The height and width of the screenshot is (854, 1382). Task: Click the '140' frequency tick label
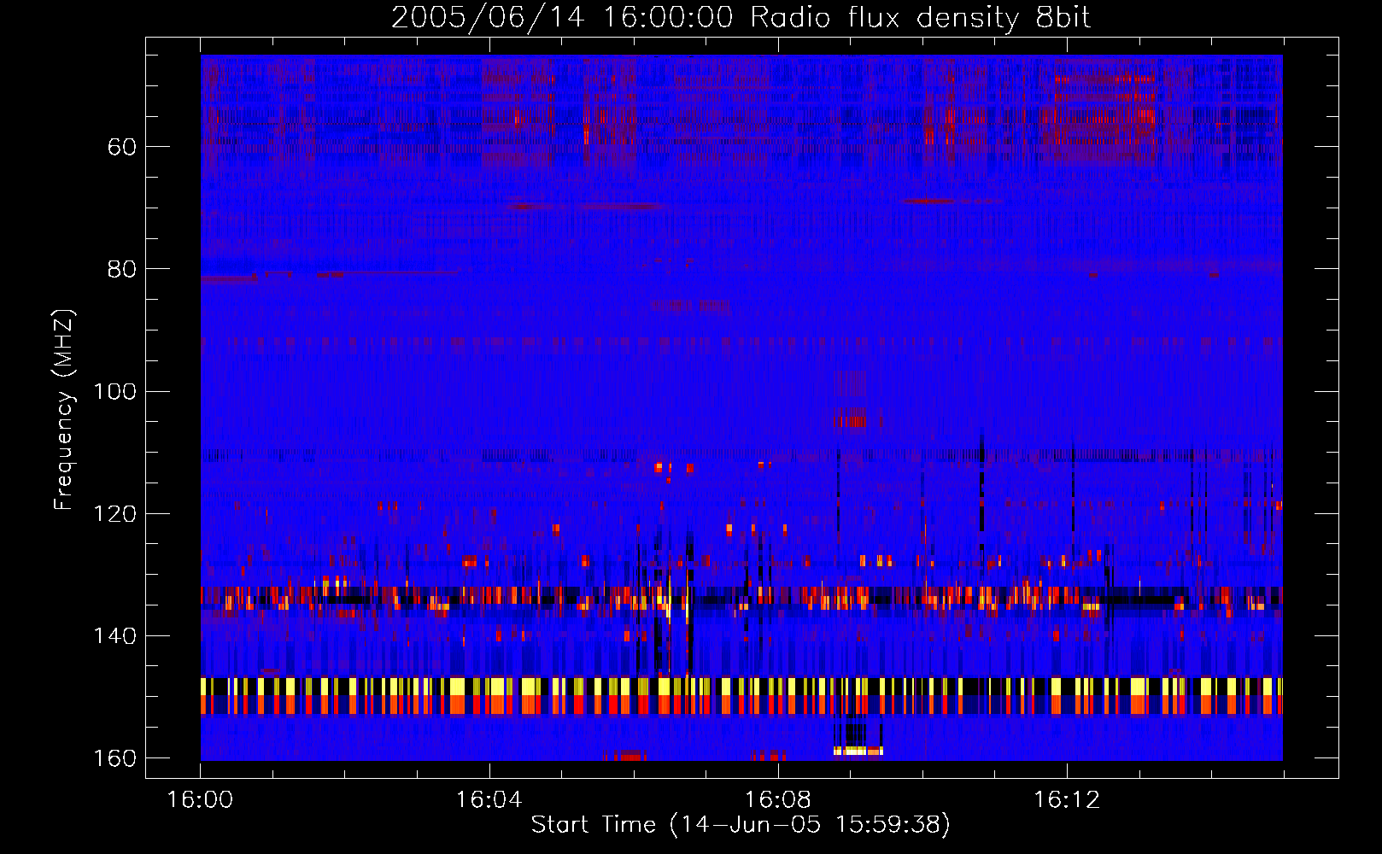(114, 636)
